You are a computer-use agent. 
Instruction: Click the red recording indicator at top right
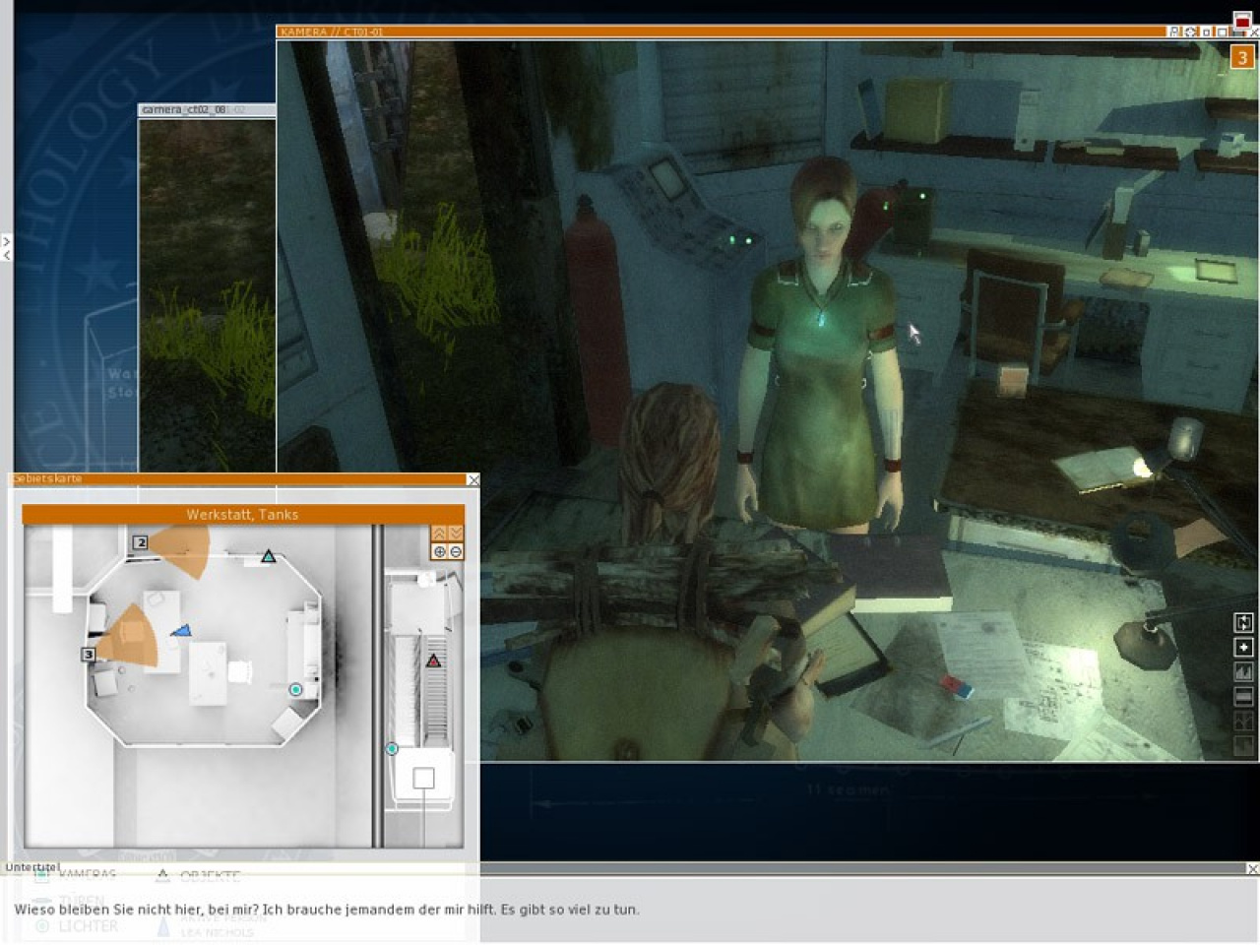pyautogui.click(x=1241, y=21)
